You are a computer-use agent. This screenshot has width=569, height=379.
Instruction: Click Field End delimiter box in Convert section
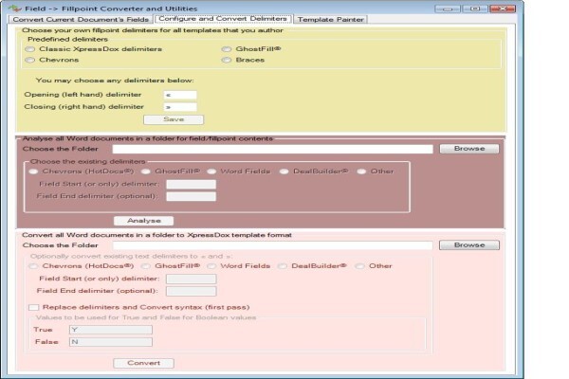pos(192,291)
